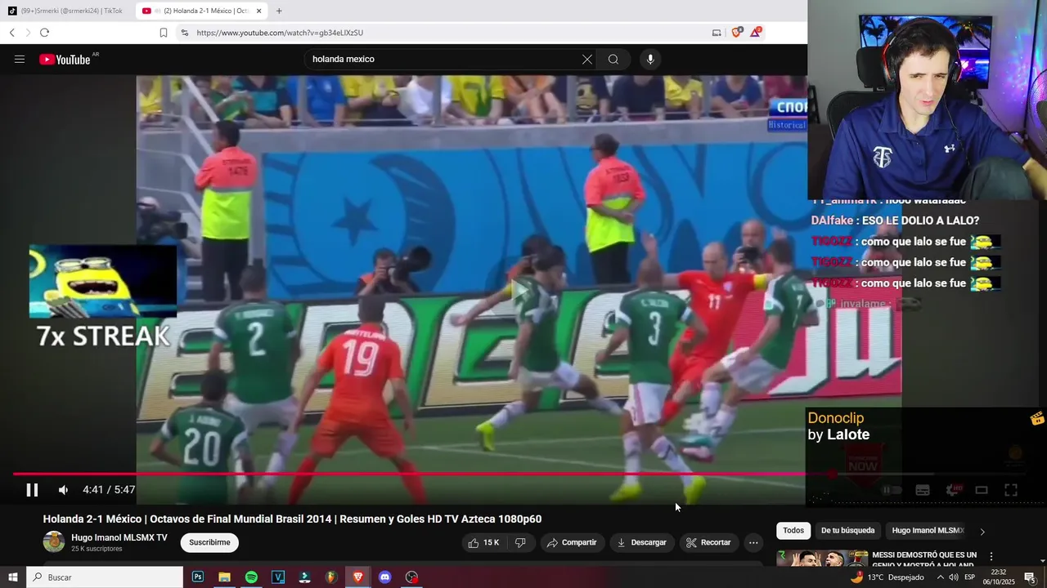
Task: Pause the video
Action: coord(32,490)
